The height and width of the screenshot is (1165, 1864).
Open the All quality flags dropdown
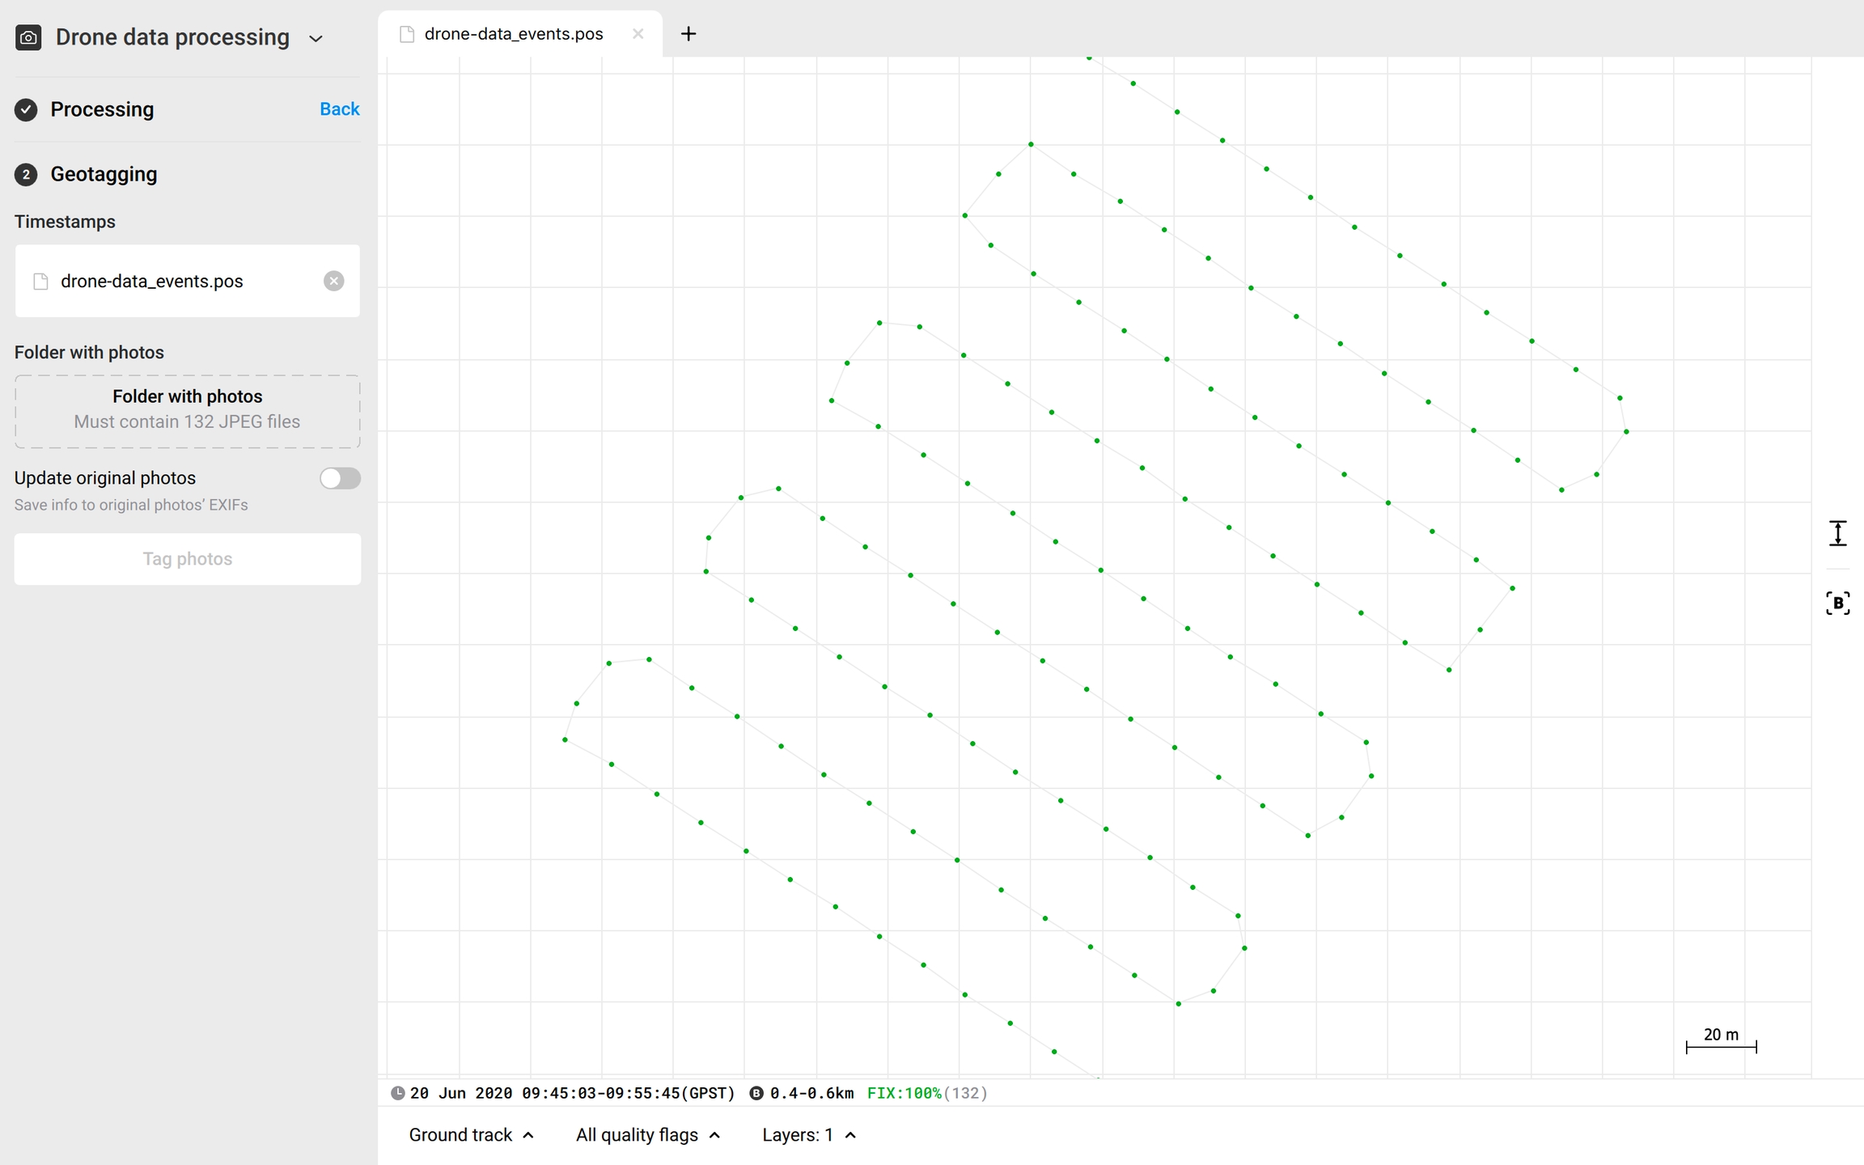pyautogui.click(x=647, y=1135)
